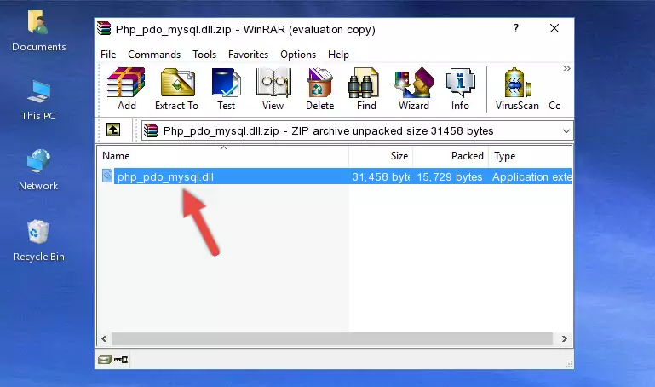This screenshot has height=387, width=655.
Task: Click the horizontal scrollbar thumb
Action: (x=332, y=338)
